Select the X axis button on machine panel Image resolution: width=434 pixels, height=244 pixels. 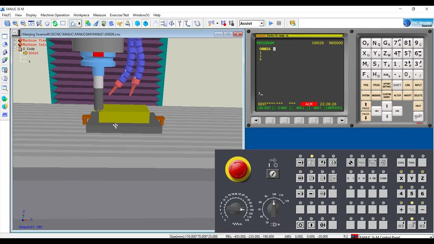(x=401, y=178)
